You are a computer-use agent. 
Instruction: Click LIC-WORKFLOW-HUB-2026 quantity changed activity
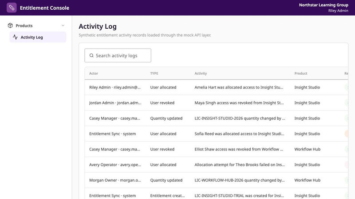pos(240,180)
